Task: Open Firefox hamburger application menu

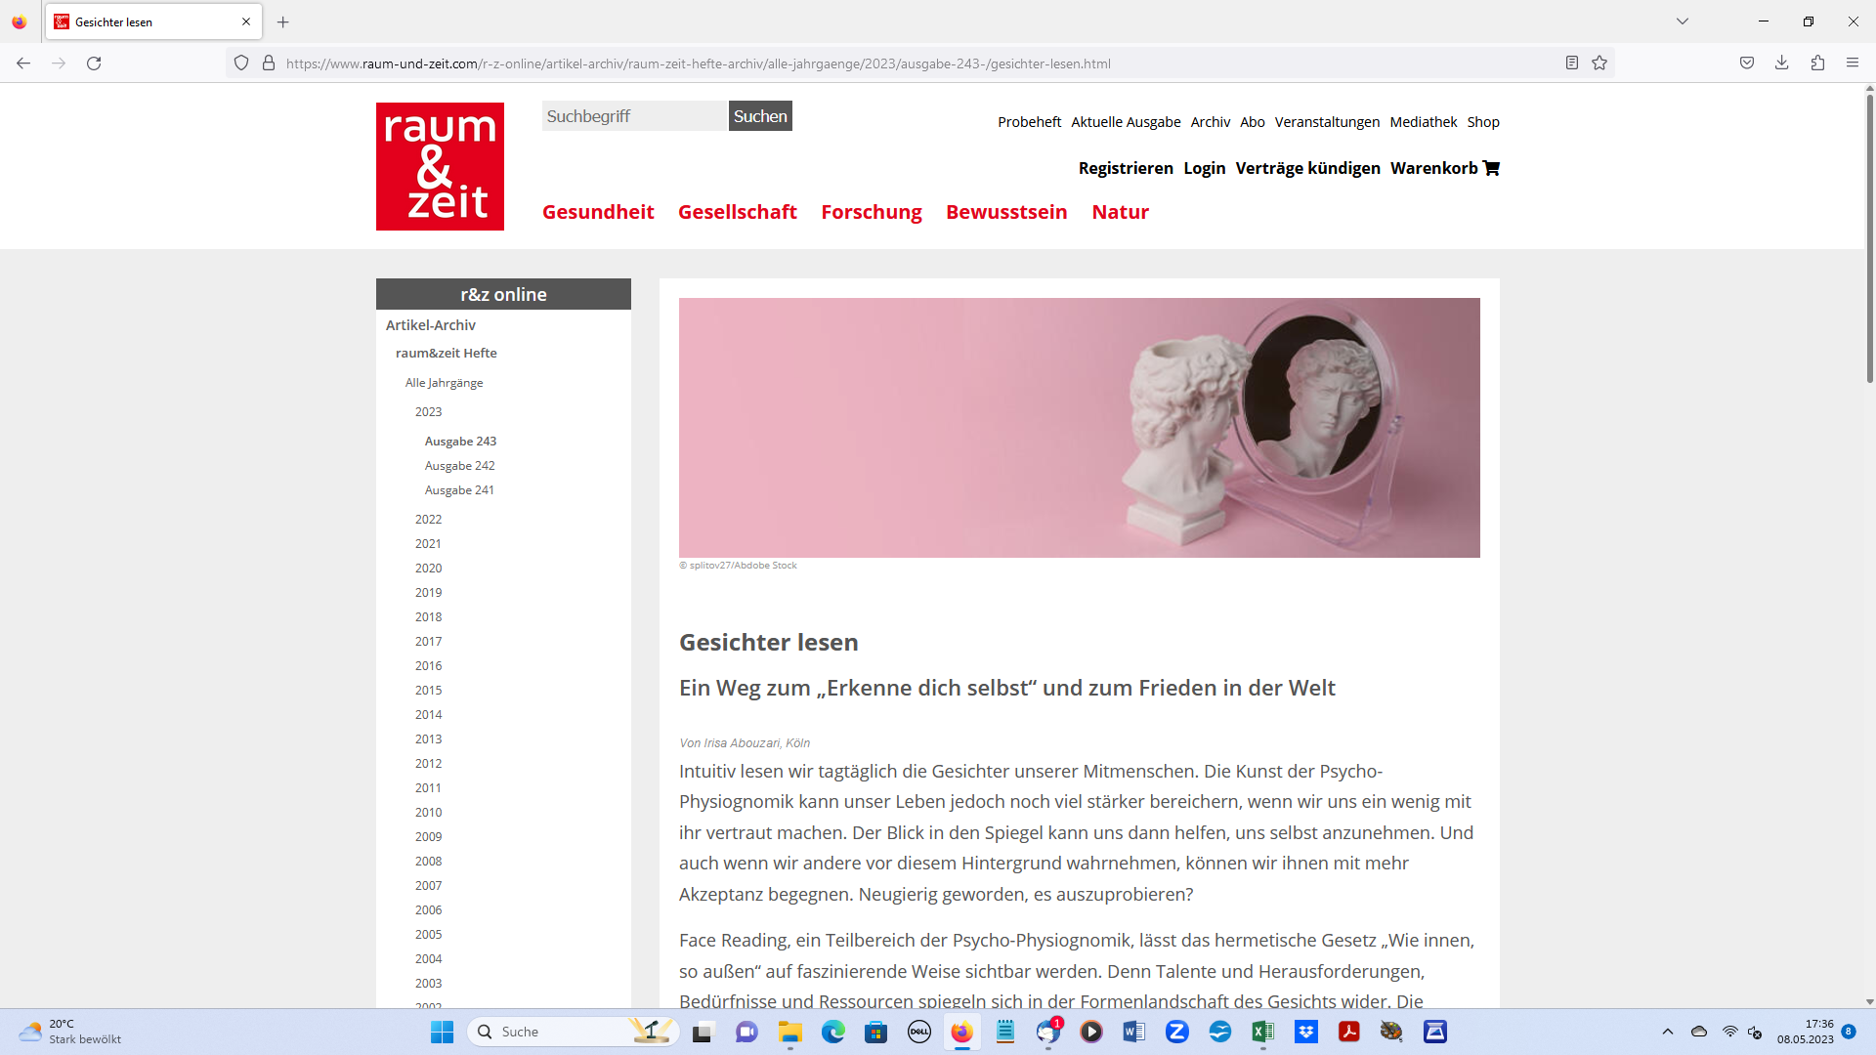Action: [x=1853, y=63]
